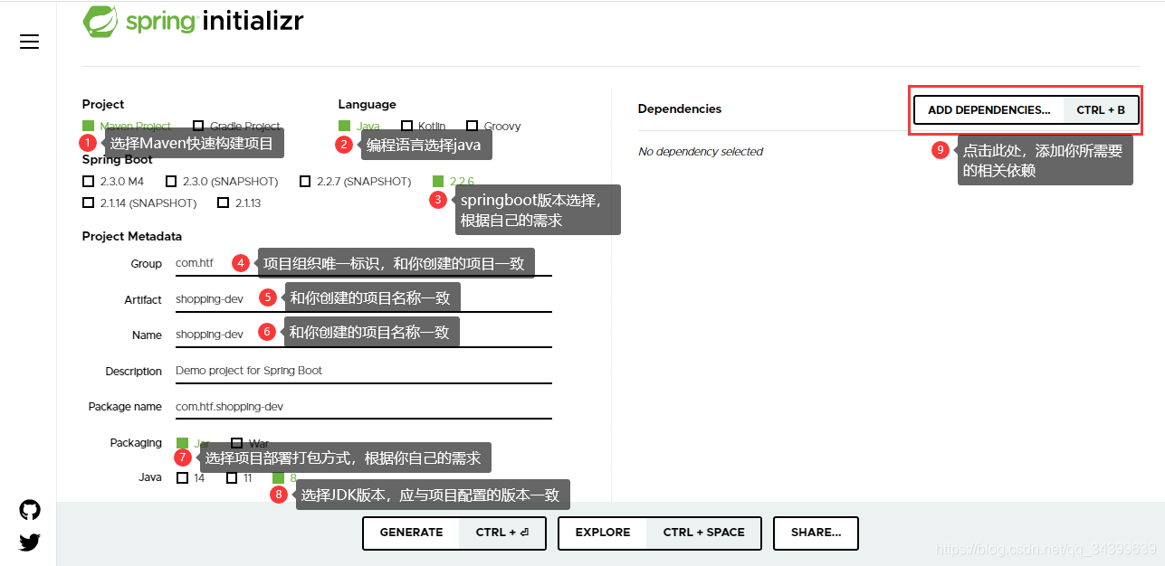Click the 'No dependency selected' text
1165x566 pixels.
[x=701, y=152]
